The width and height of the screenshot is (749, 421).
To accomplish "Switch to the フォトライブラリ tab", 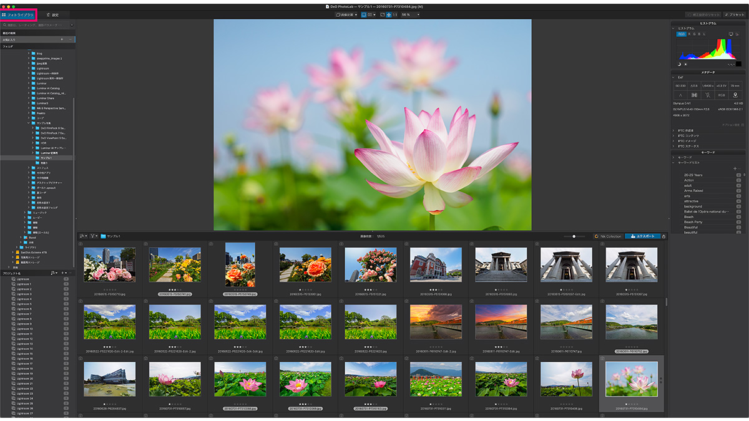I will (x=18, y=14).
